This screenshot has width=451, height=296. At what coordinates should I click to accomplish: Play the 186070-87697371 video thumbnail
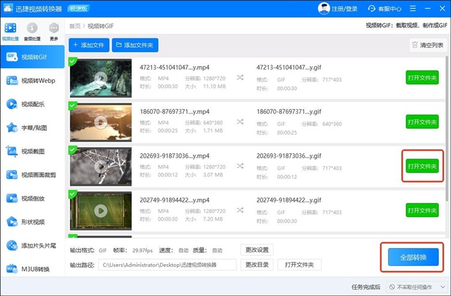(100, 122)
